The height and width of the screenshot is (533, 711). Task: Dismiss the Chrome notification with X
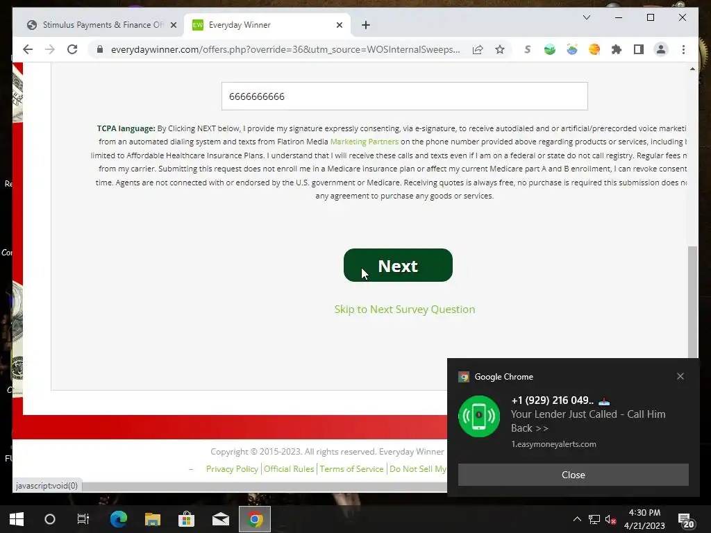(680, 376)
